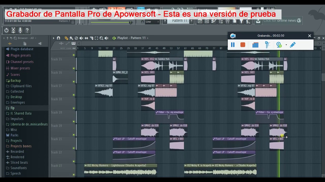
Task: Mute Track 22 with its green dot
Action: (x=74, y=162)
